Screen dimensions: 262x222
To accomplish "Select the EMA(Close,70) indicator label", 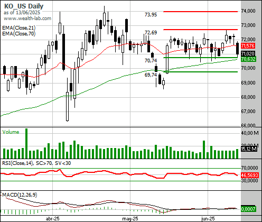I will [19, 33].
